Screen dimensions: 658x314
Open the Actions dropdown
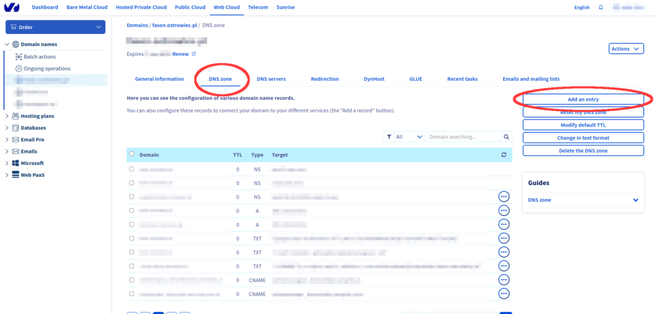(625, 49)
